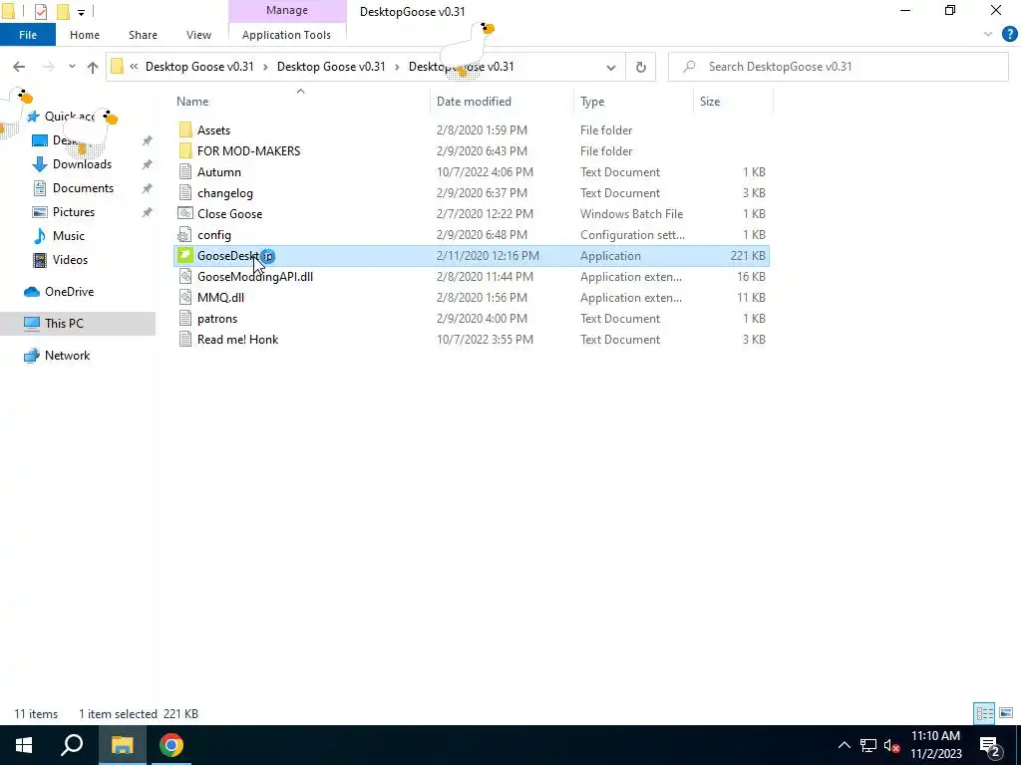Click the 10/7/2022 4:06 PM date cell
Viewport: 1021px width, 765px height.
486,171
